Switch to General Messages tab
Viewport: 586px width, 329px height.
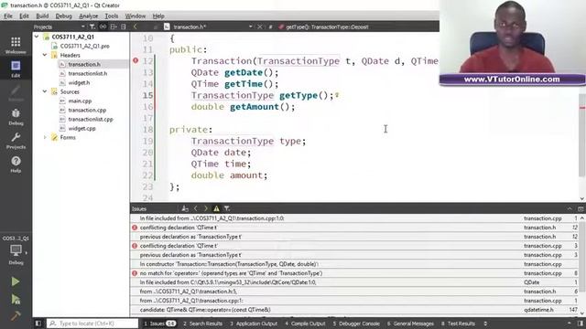(410, 324)
